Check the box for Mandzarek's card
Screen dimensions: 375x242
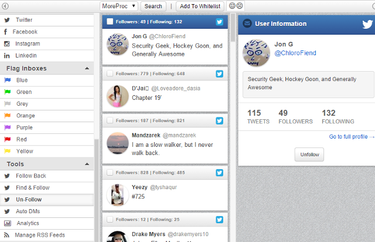coord(110,120)
